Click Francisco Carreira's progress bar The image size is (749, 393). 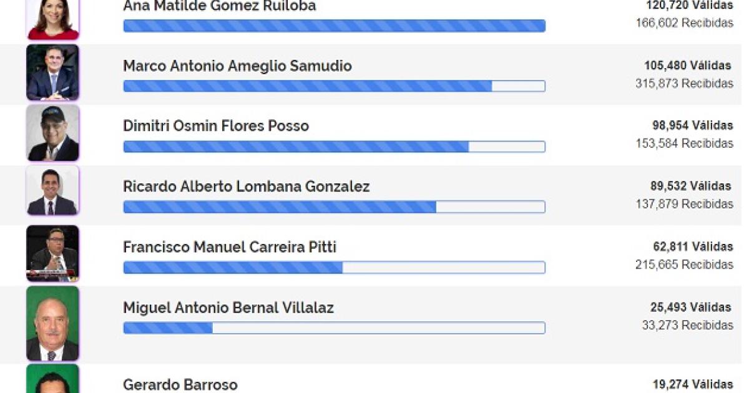[334, 267]
